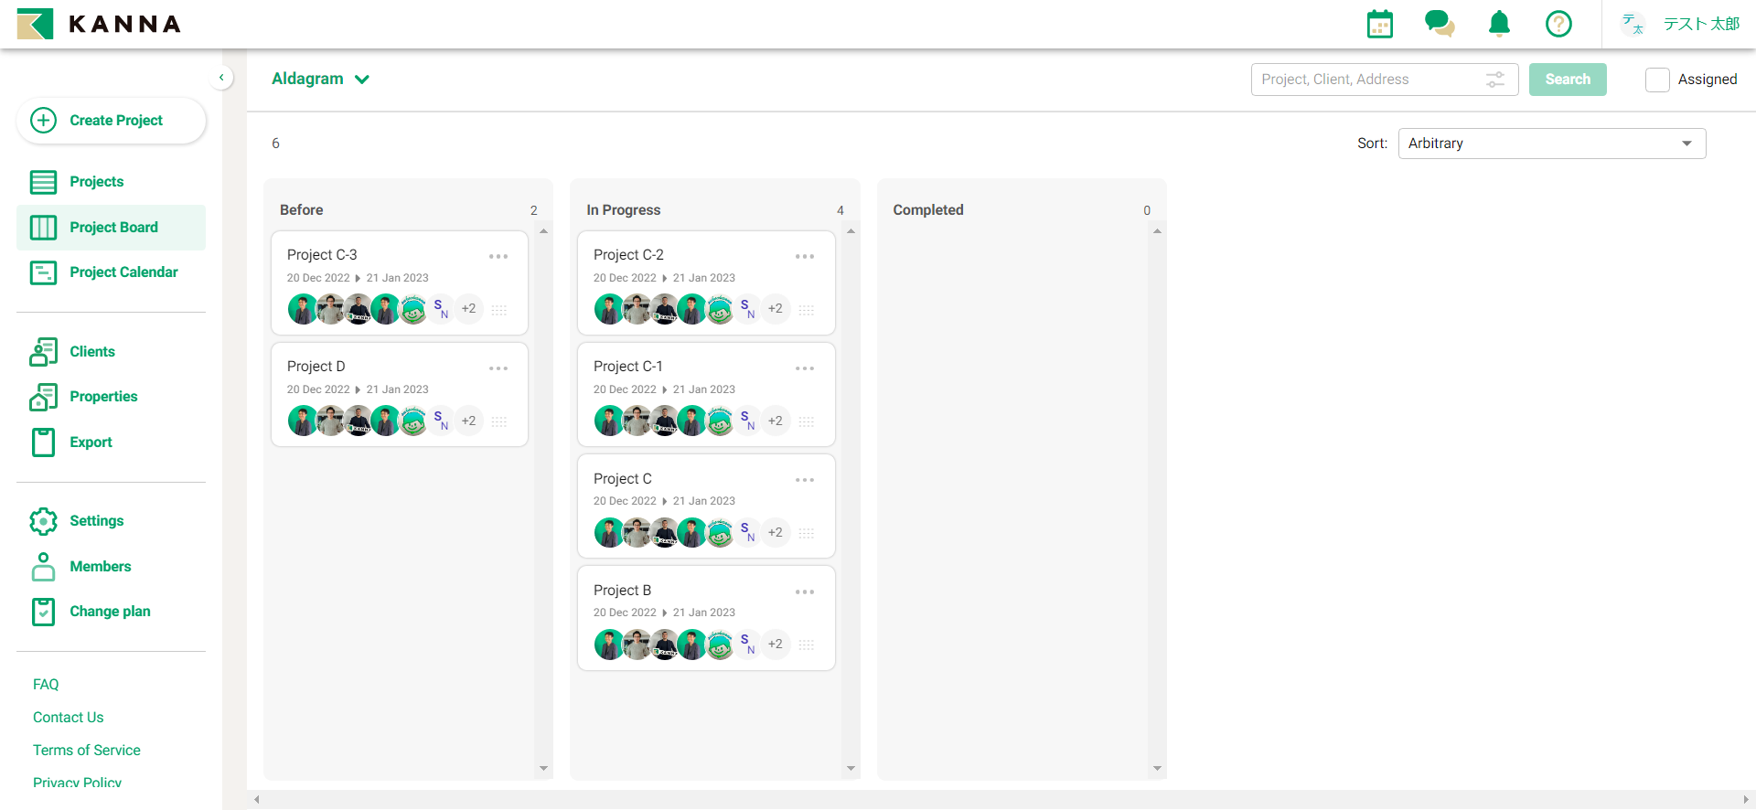Open the notifications bell
Viewport: 1756px width, 810px height.
(1499, 24)
